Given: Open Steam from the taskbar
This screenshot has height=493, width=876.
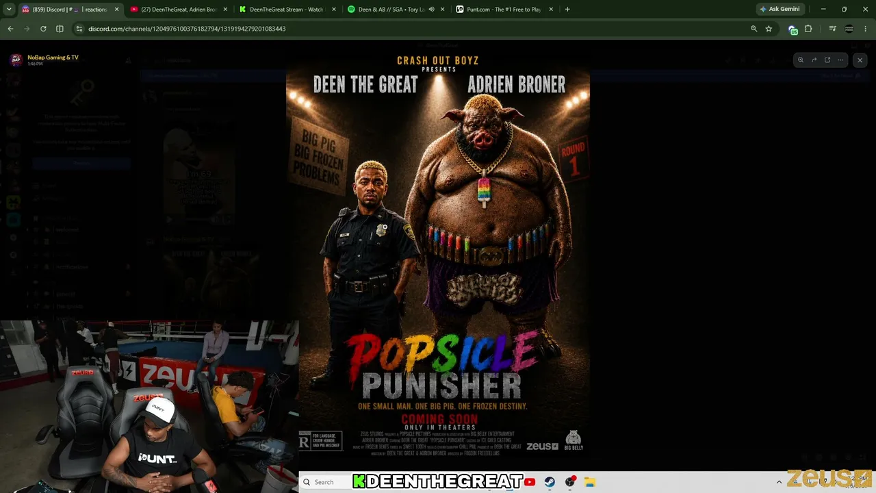Looking at the screenshot, I should (550, 482).
